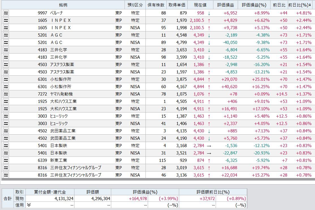
Task: Click the 前日比 column header
Action: pyautogui.click(x=279, y=5)
